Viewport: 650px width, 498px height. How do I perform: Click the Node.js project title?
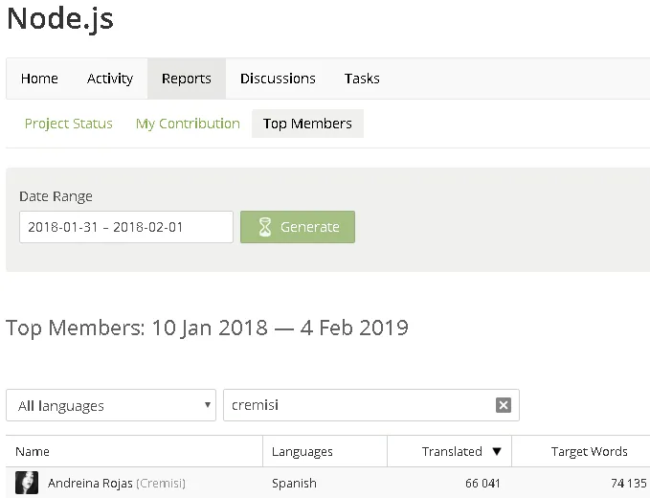[x=60, y=19]
